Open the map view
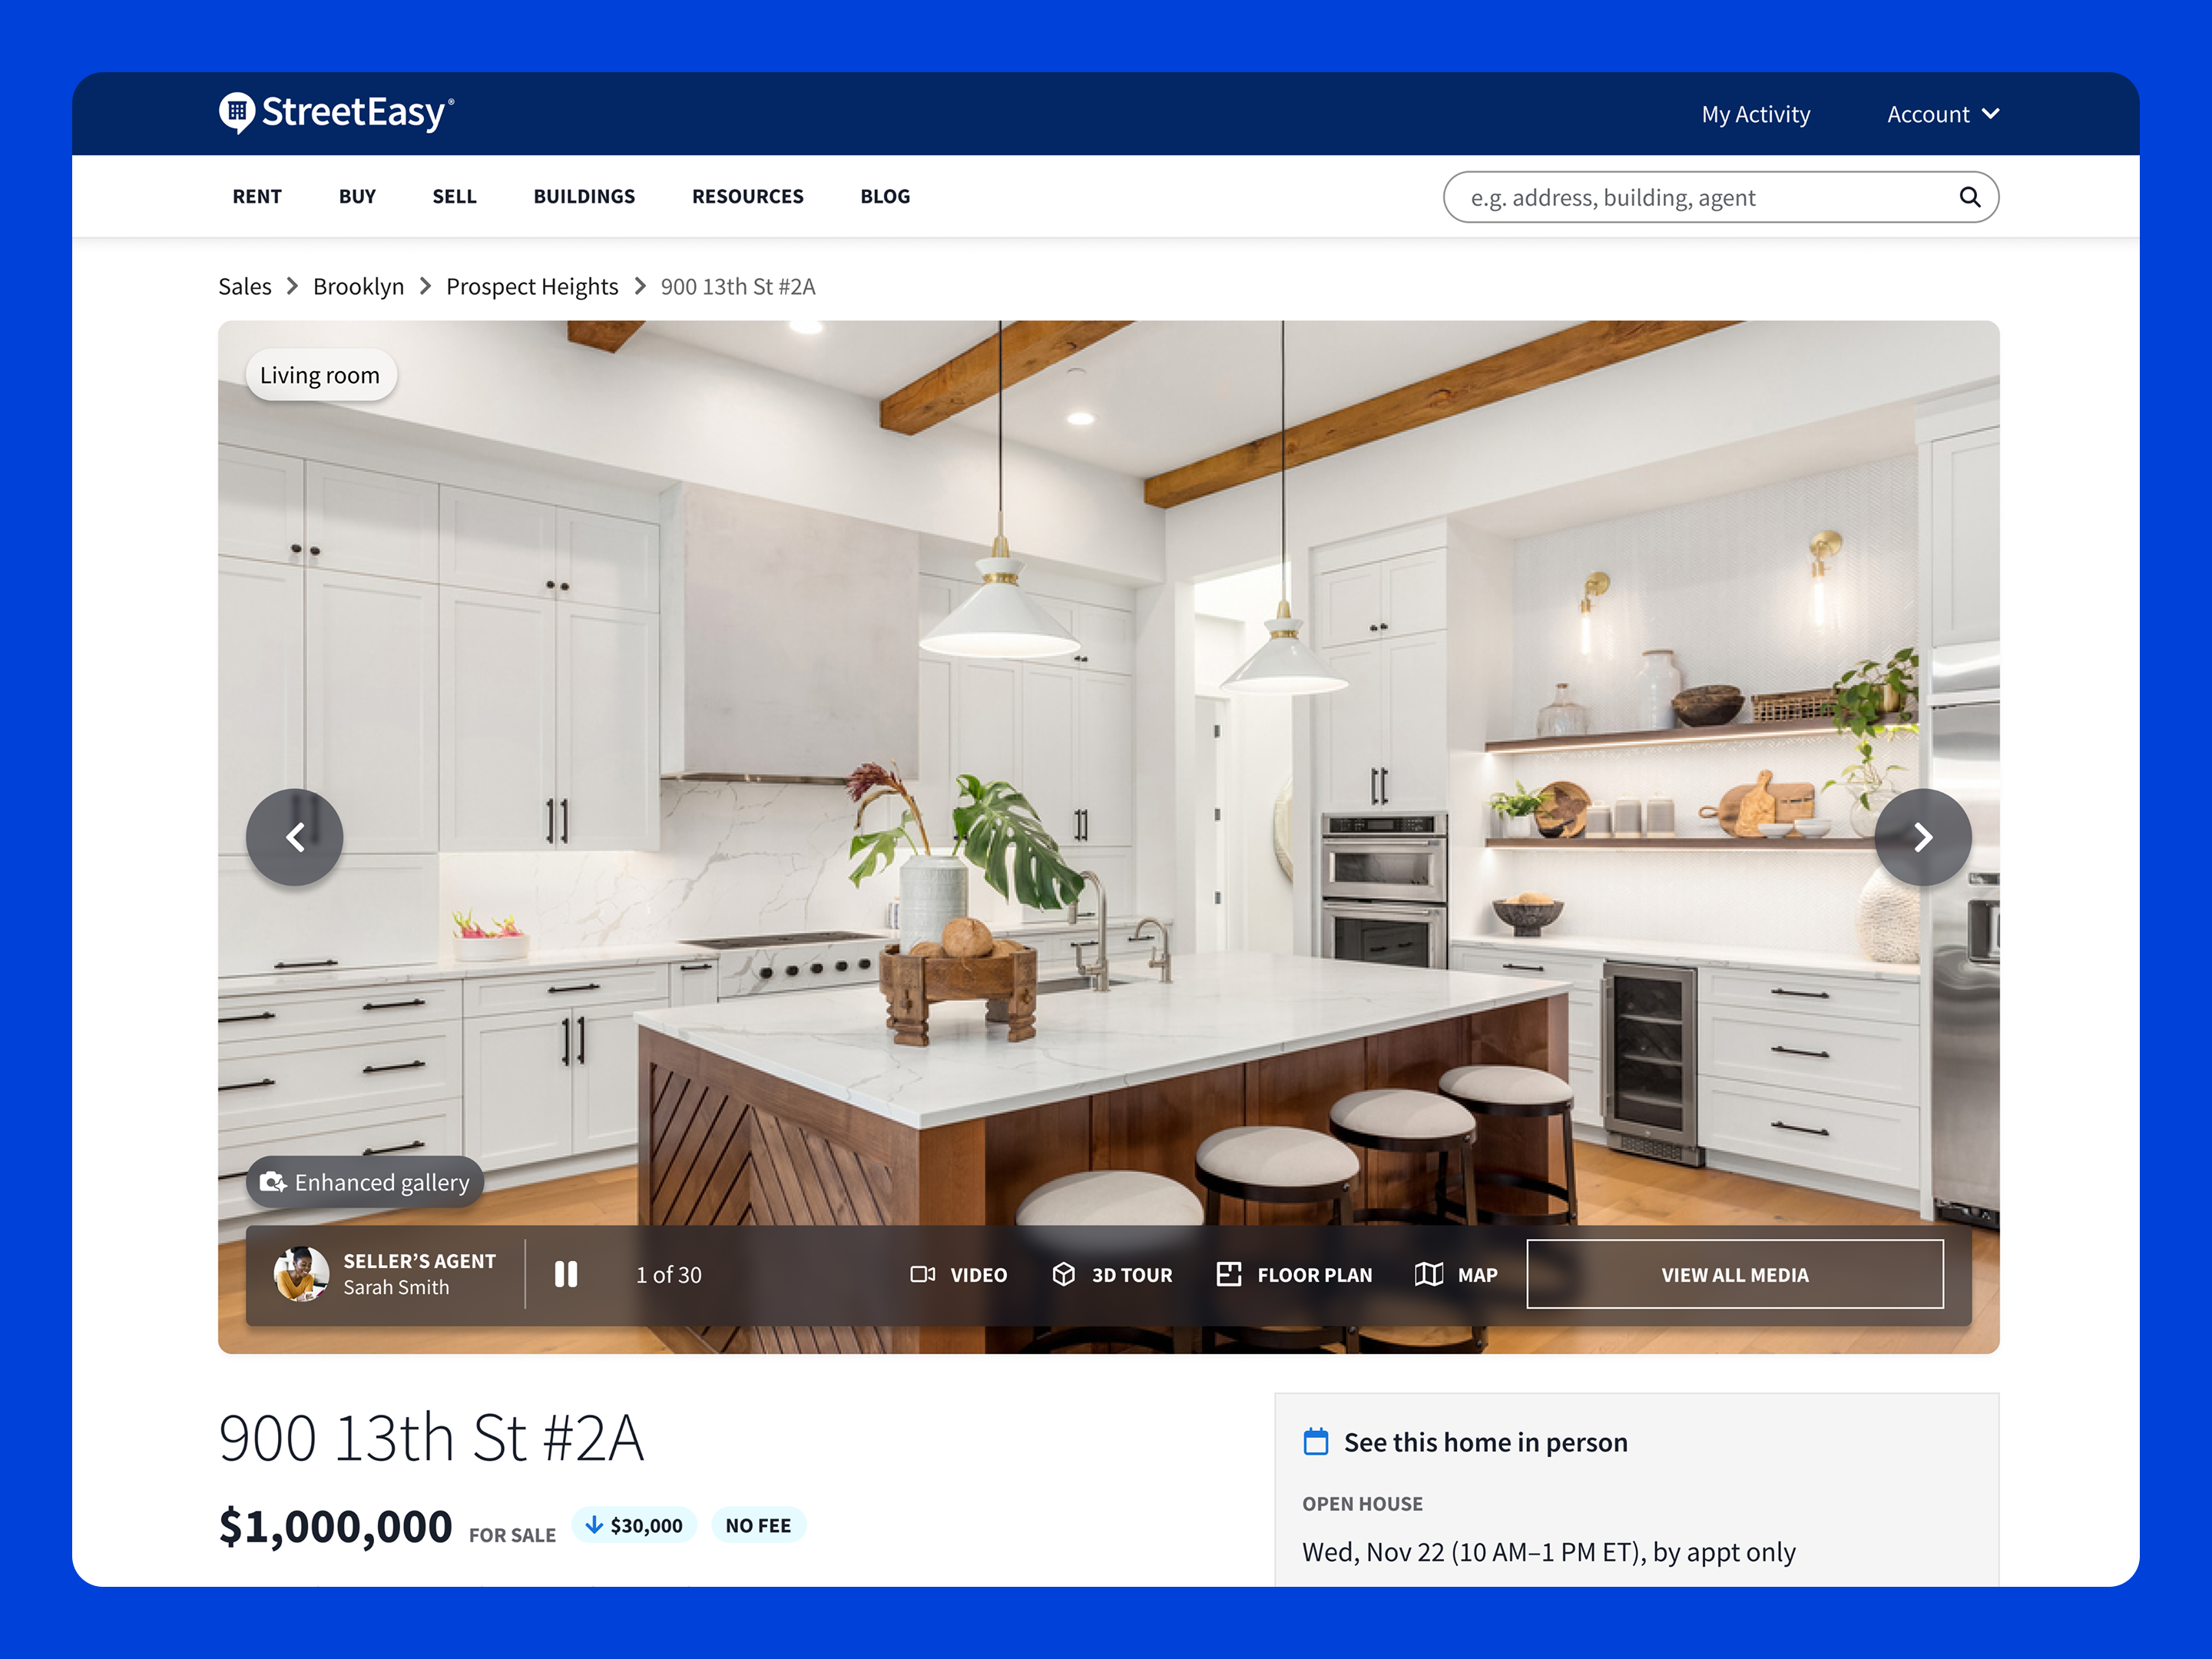The height and width of the screenshot is (1659, 2212). coord(1455,1274)
